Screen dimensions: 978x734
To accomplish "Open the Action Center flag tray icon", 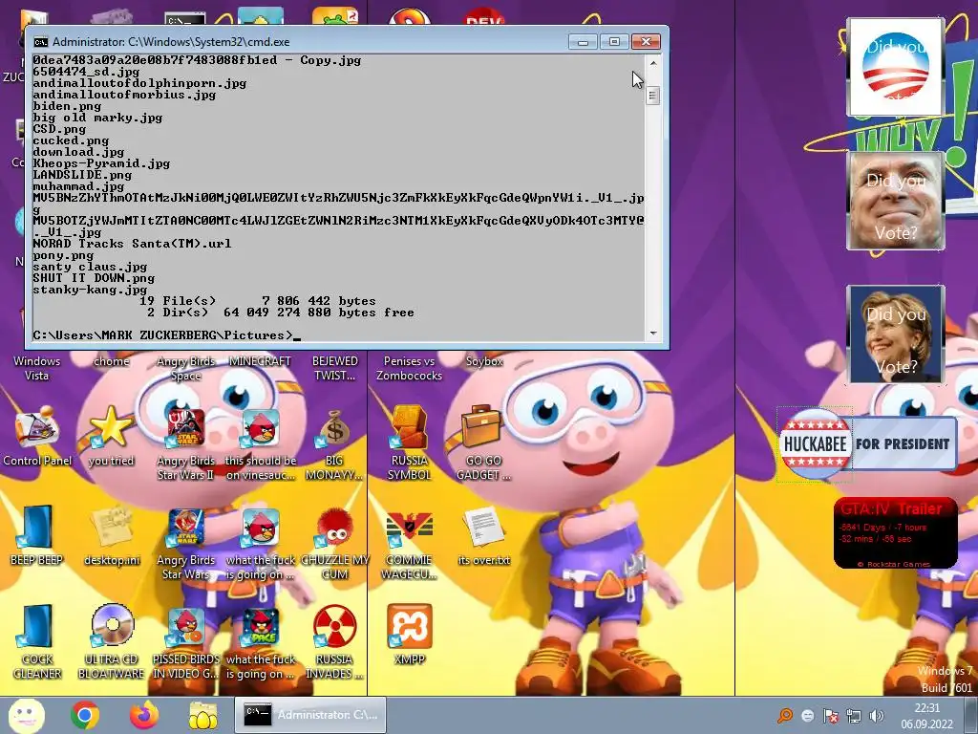I will pyautogui.click(x=830, y=716).
